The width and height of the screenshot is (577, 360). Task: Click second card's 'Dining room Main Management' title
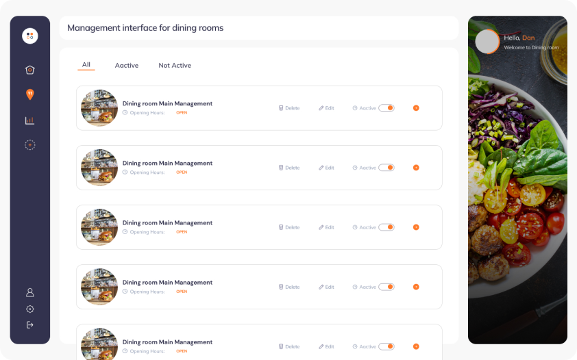pos(167,163)
